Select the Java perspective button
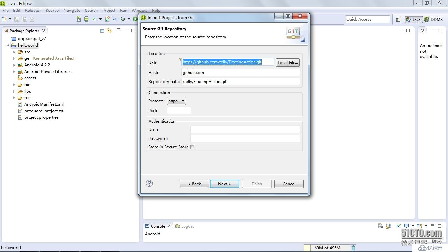This screenshot has width=448, height=252. (x=413, y=19)
